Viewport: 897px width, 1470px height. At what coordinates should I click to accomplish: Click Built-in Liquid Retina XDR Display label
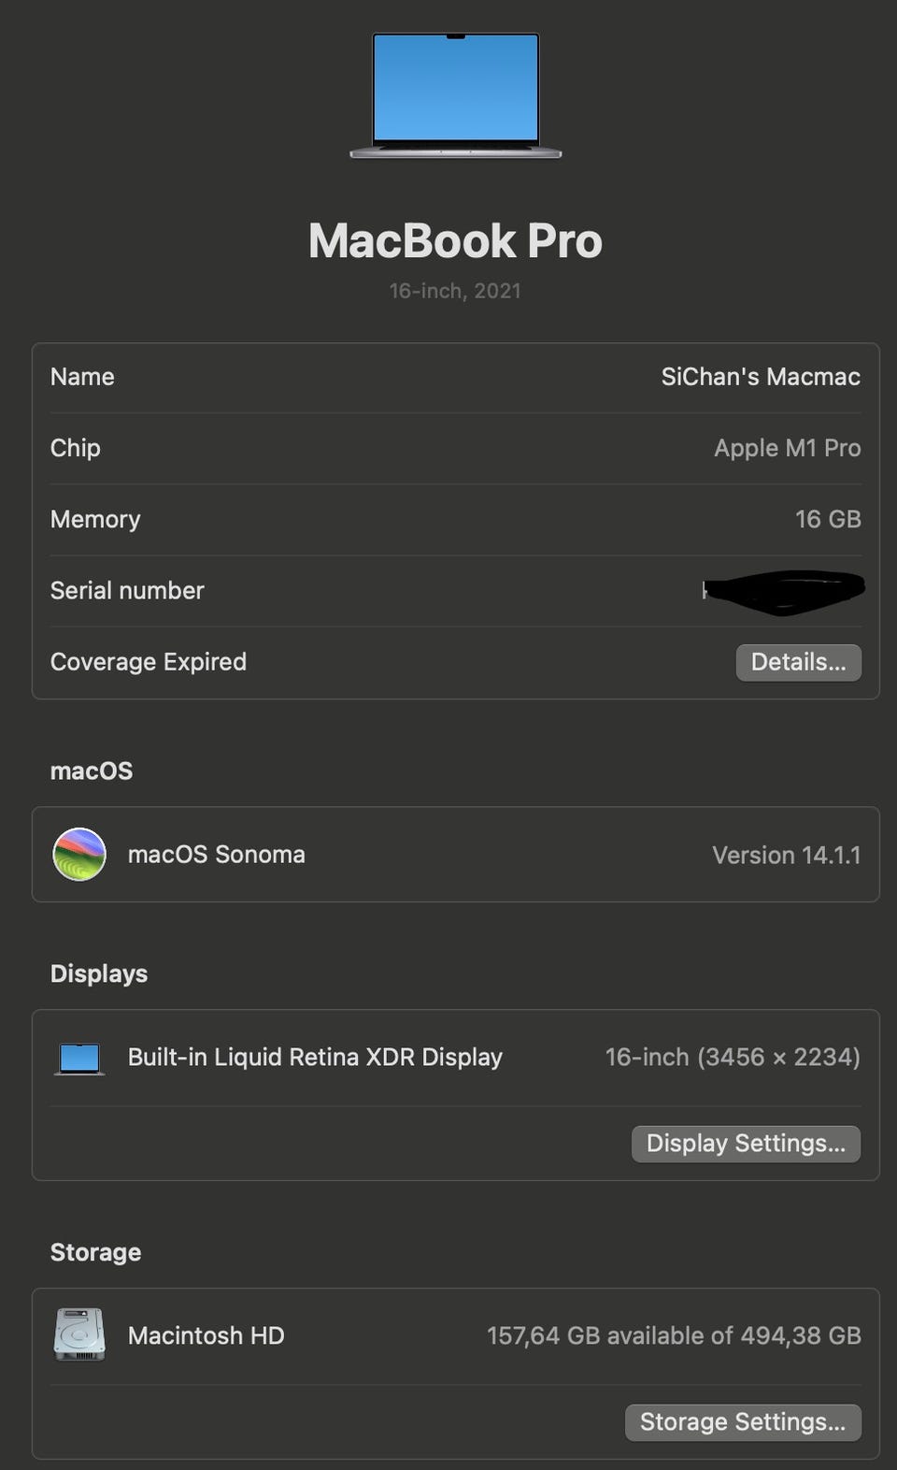point(315,1058)
